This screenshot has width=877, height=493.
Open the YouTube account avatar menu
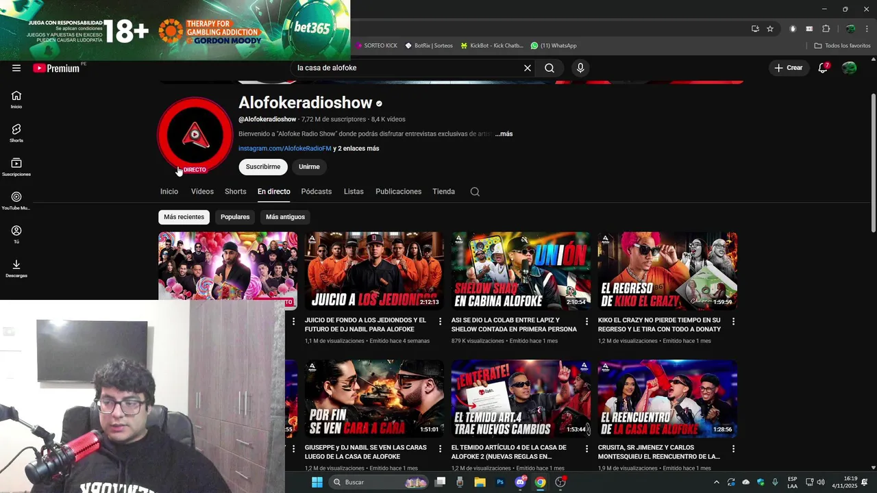pyautogui.click(x=850, y=68)
